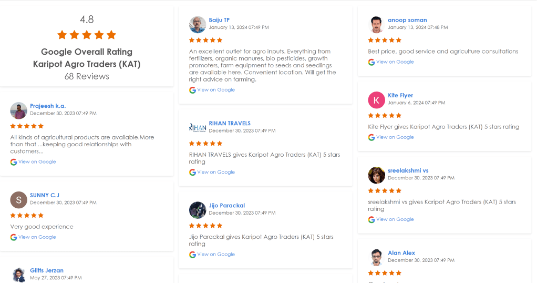The height and width of the screenshot is (283, 537).
Task: Click Jijo Parackal's profile avatar
Action: [x=198, y=209]
